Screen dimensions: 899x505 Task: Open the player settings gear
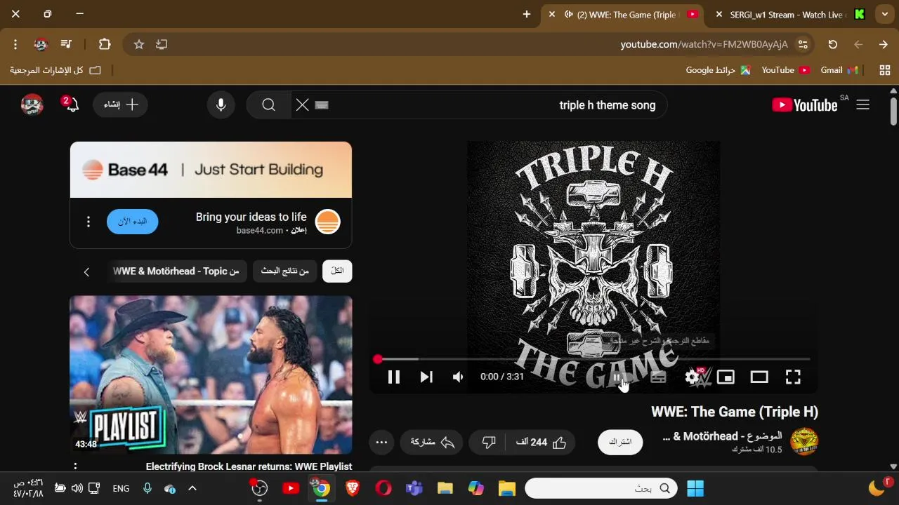(693, 377)
